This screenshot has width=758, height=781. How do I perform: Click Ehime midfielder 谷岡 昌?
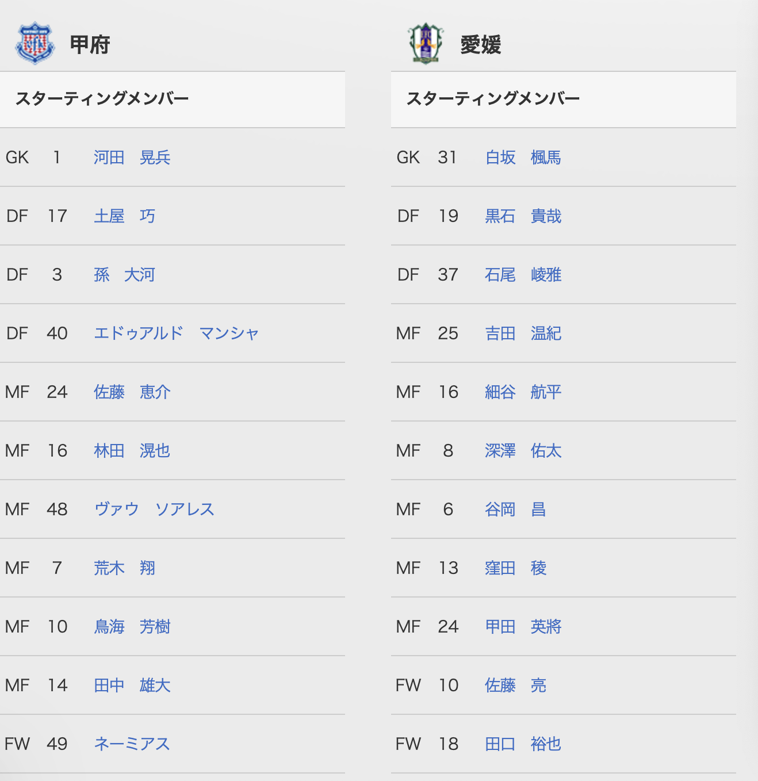click(x=515, y=510)
